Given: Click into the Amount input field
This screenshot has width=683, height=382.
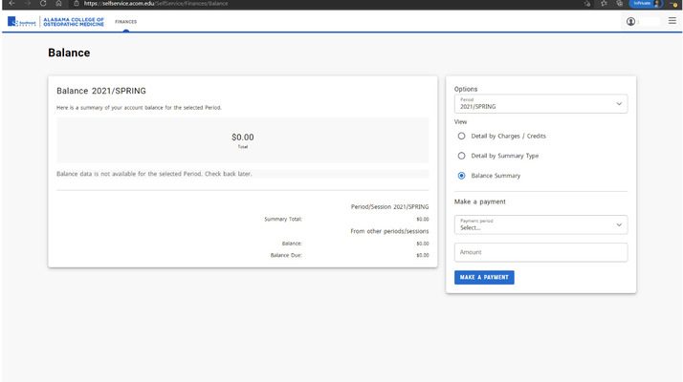Looking at the screenshot, I should tap(540, 252).
